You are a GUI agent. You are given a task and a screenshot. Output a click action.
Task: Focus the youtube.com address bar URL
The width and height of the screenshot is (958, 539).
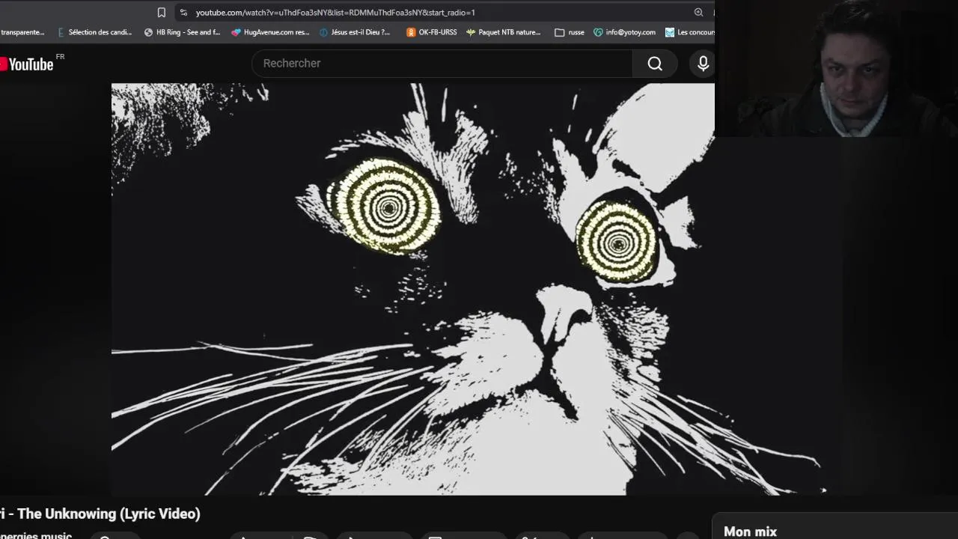point(335,12)
